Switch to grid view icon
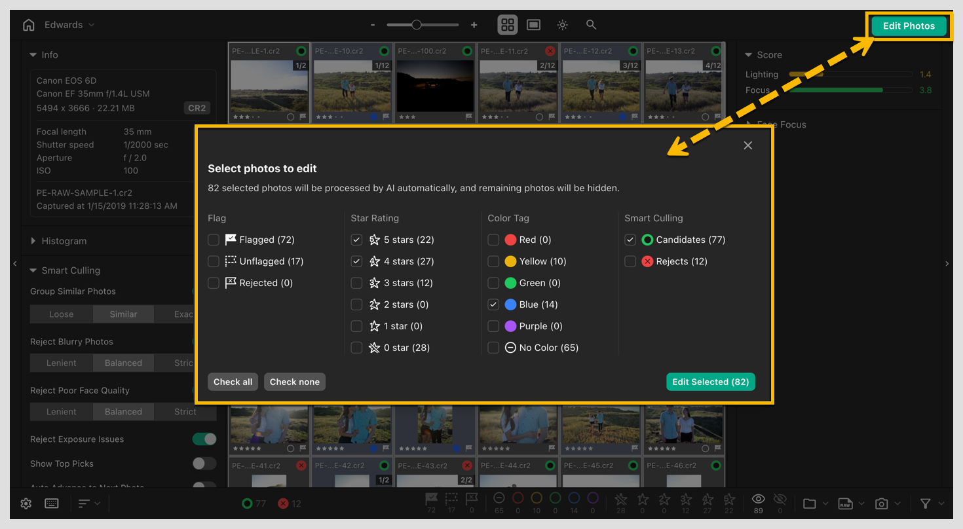Screen dimensions: 963x529 click(x=508, y=25)
